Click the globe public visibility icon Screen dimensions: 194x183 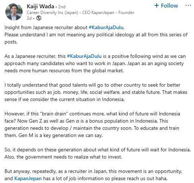click(39, 18)
